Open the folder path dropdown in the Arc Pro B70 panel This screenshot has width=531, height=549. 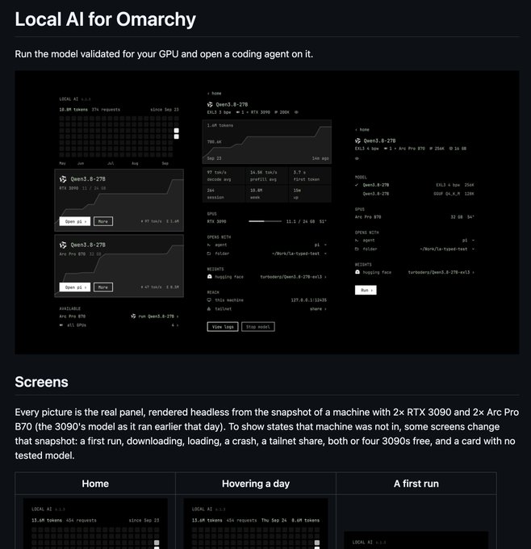click(x=447, y=249)
